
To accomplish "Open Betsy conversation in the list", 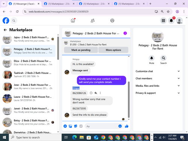I will [x=28, y=122].
